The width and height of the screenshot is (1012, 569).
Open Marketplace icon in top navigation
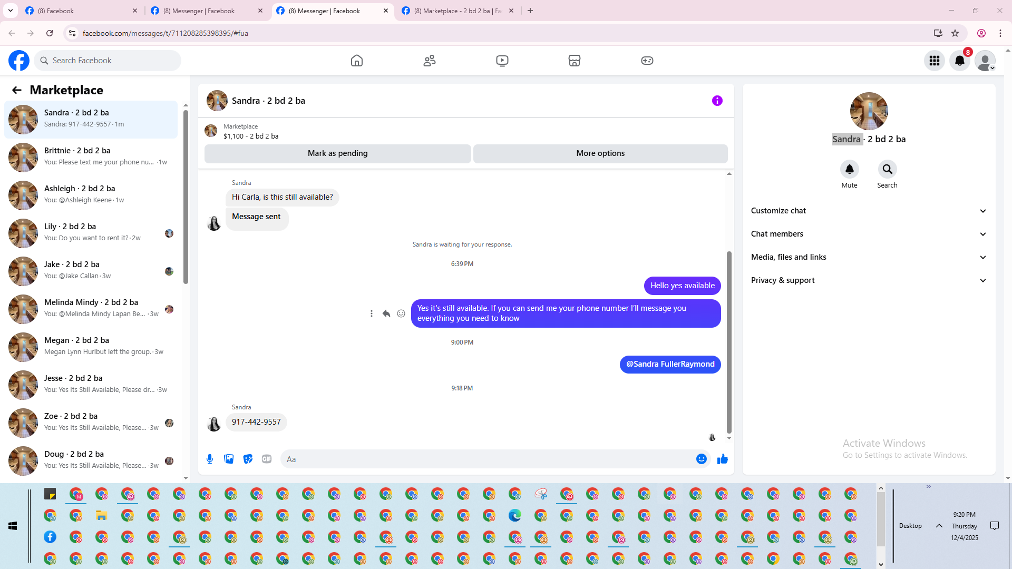point(574,61)
